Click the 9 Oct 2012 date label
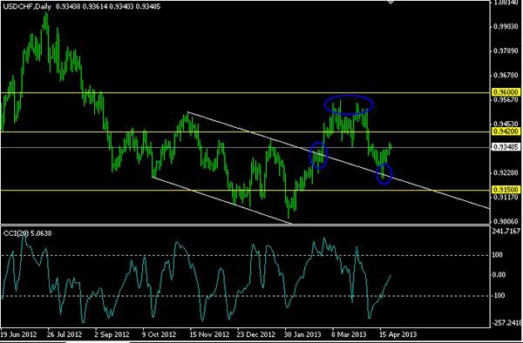The height and width of the screenshot is (343, 523). pyautogui.click(x=159, y=334)
